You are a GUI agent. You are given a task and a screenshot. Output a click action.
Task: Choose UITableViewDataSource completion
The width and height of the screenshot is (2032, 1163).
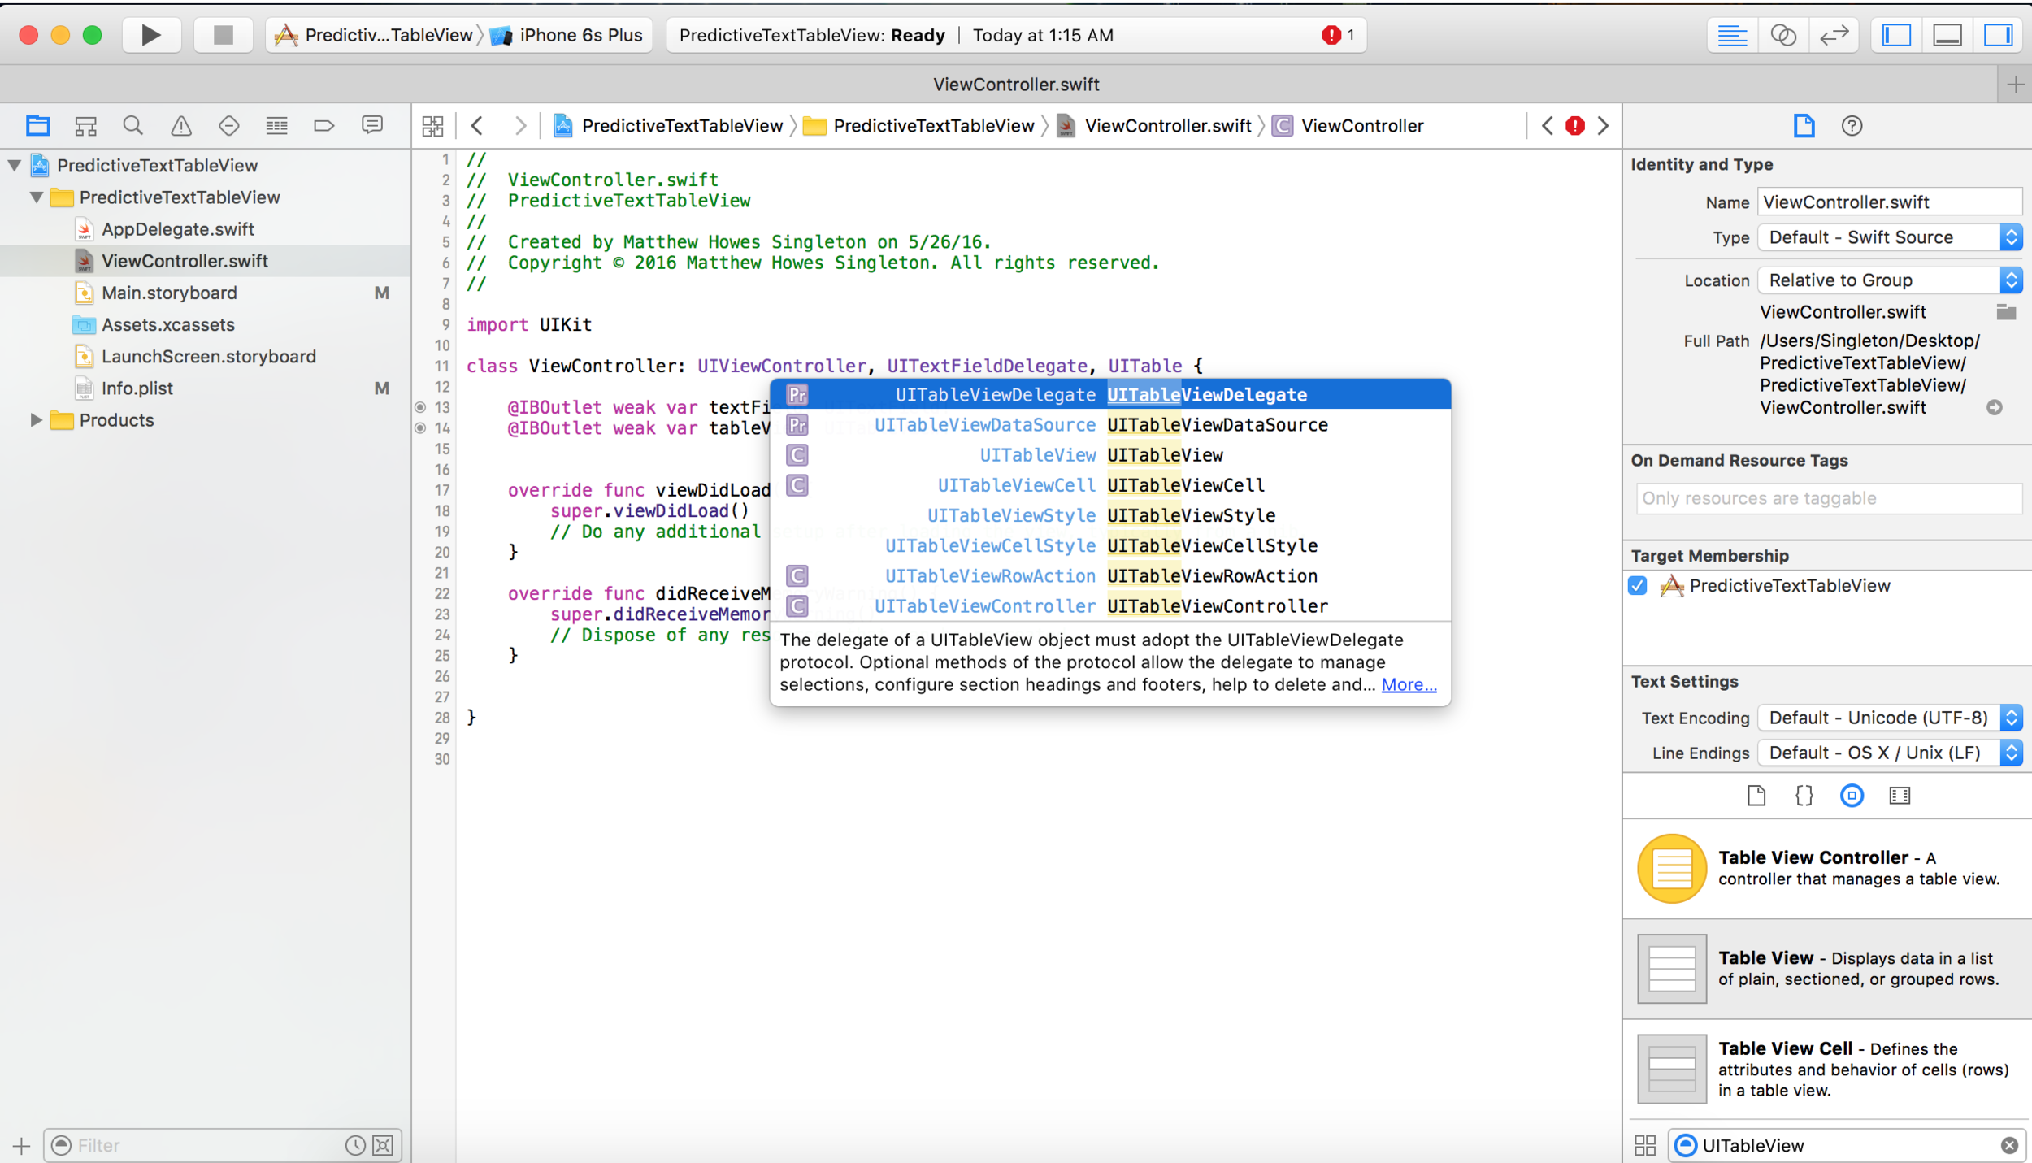pos(1110,424)
